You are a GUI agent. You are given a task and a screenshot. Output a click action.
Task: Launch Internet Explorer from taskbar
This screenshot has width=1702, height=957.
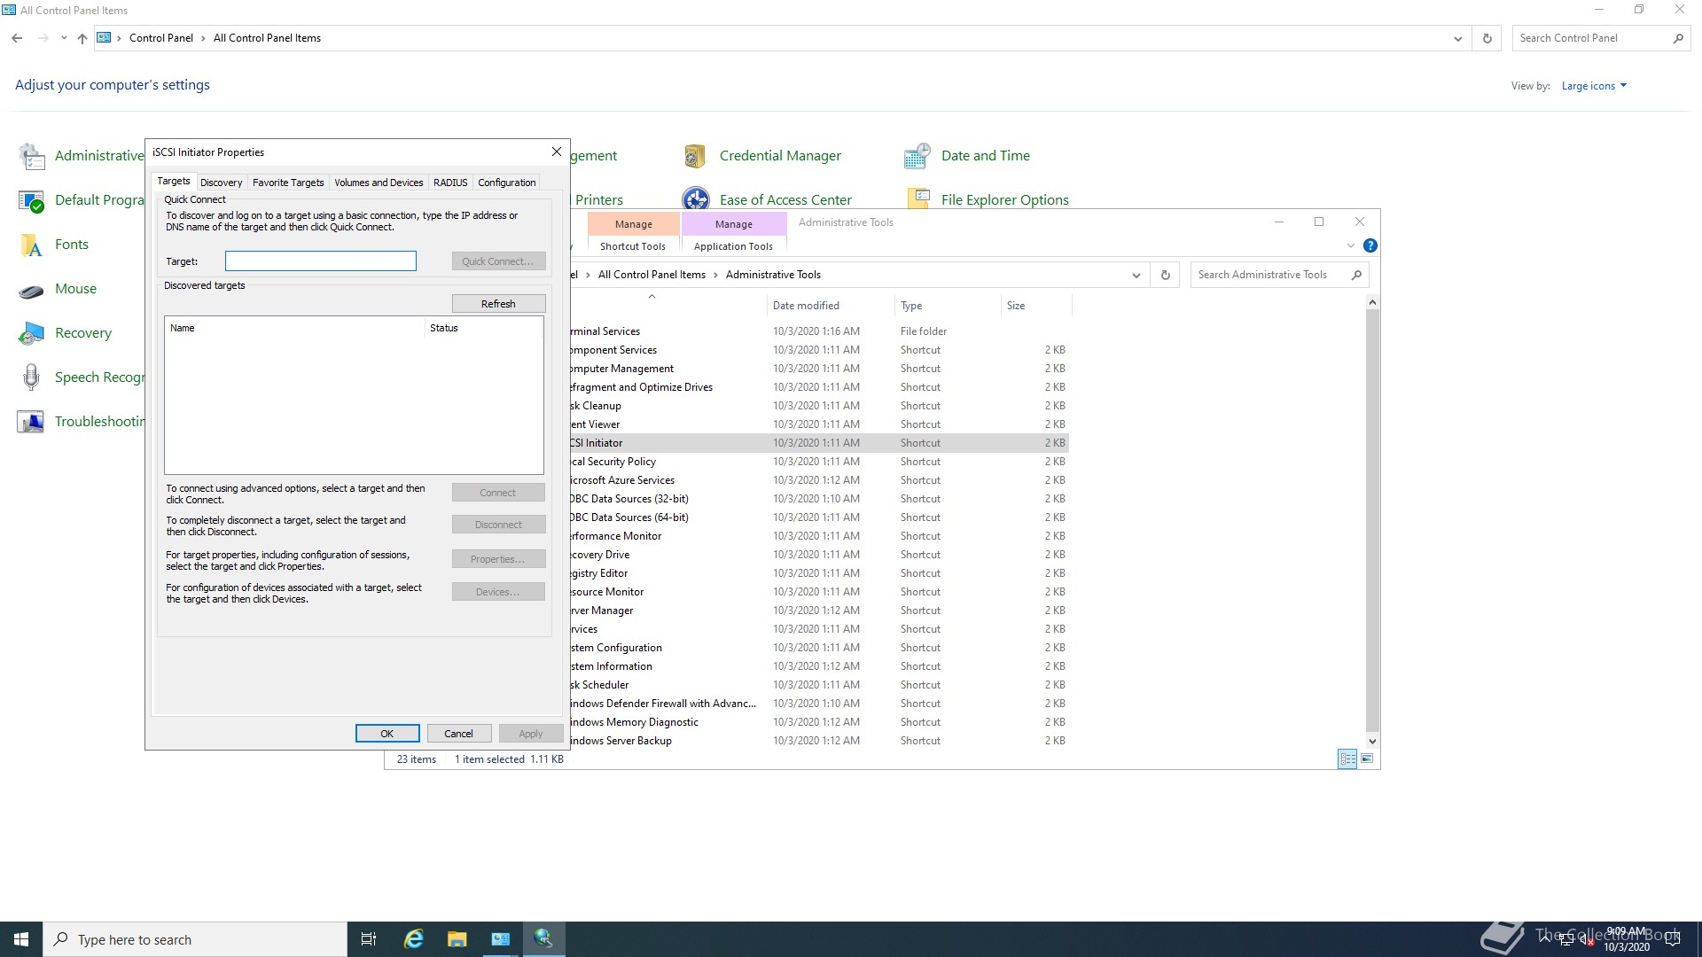(413, 939)
